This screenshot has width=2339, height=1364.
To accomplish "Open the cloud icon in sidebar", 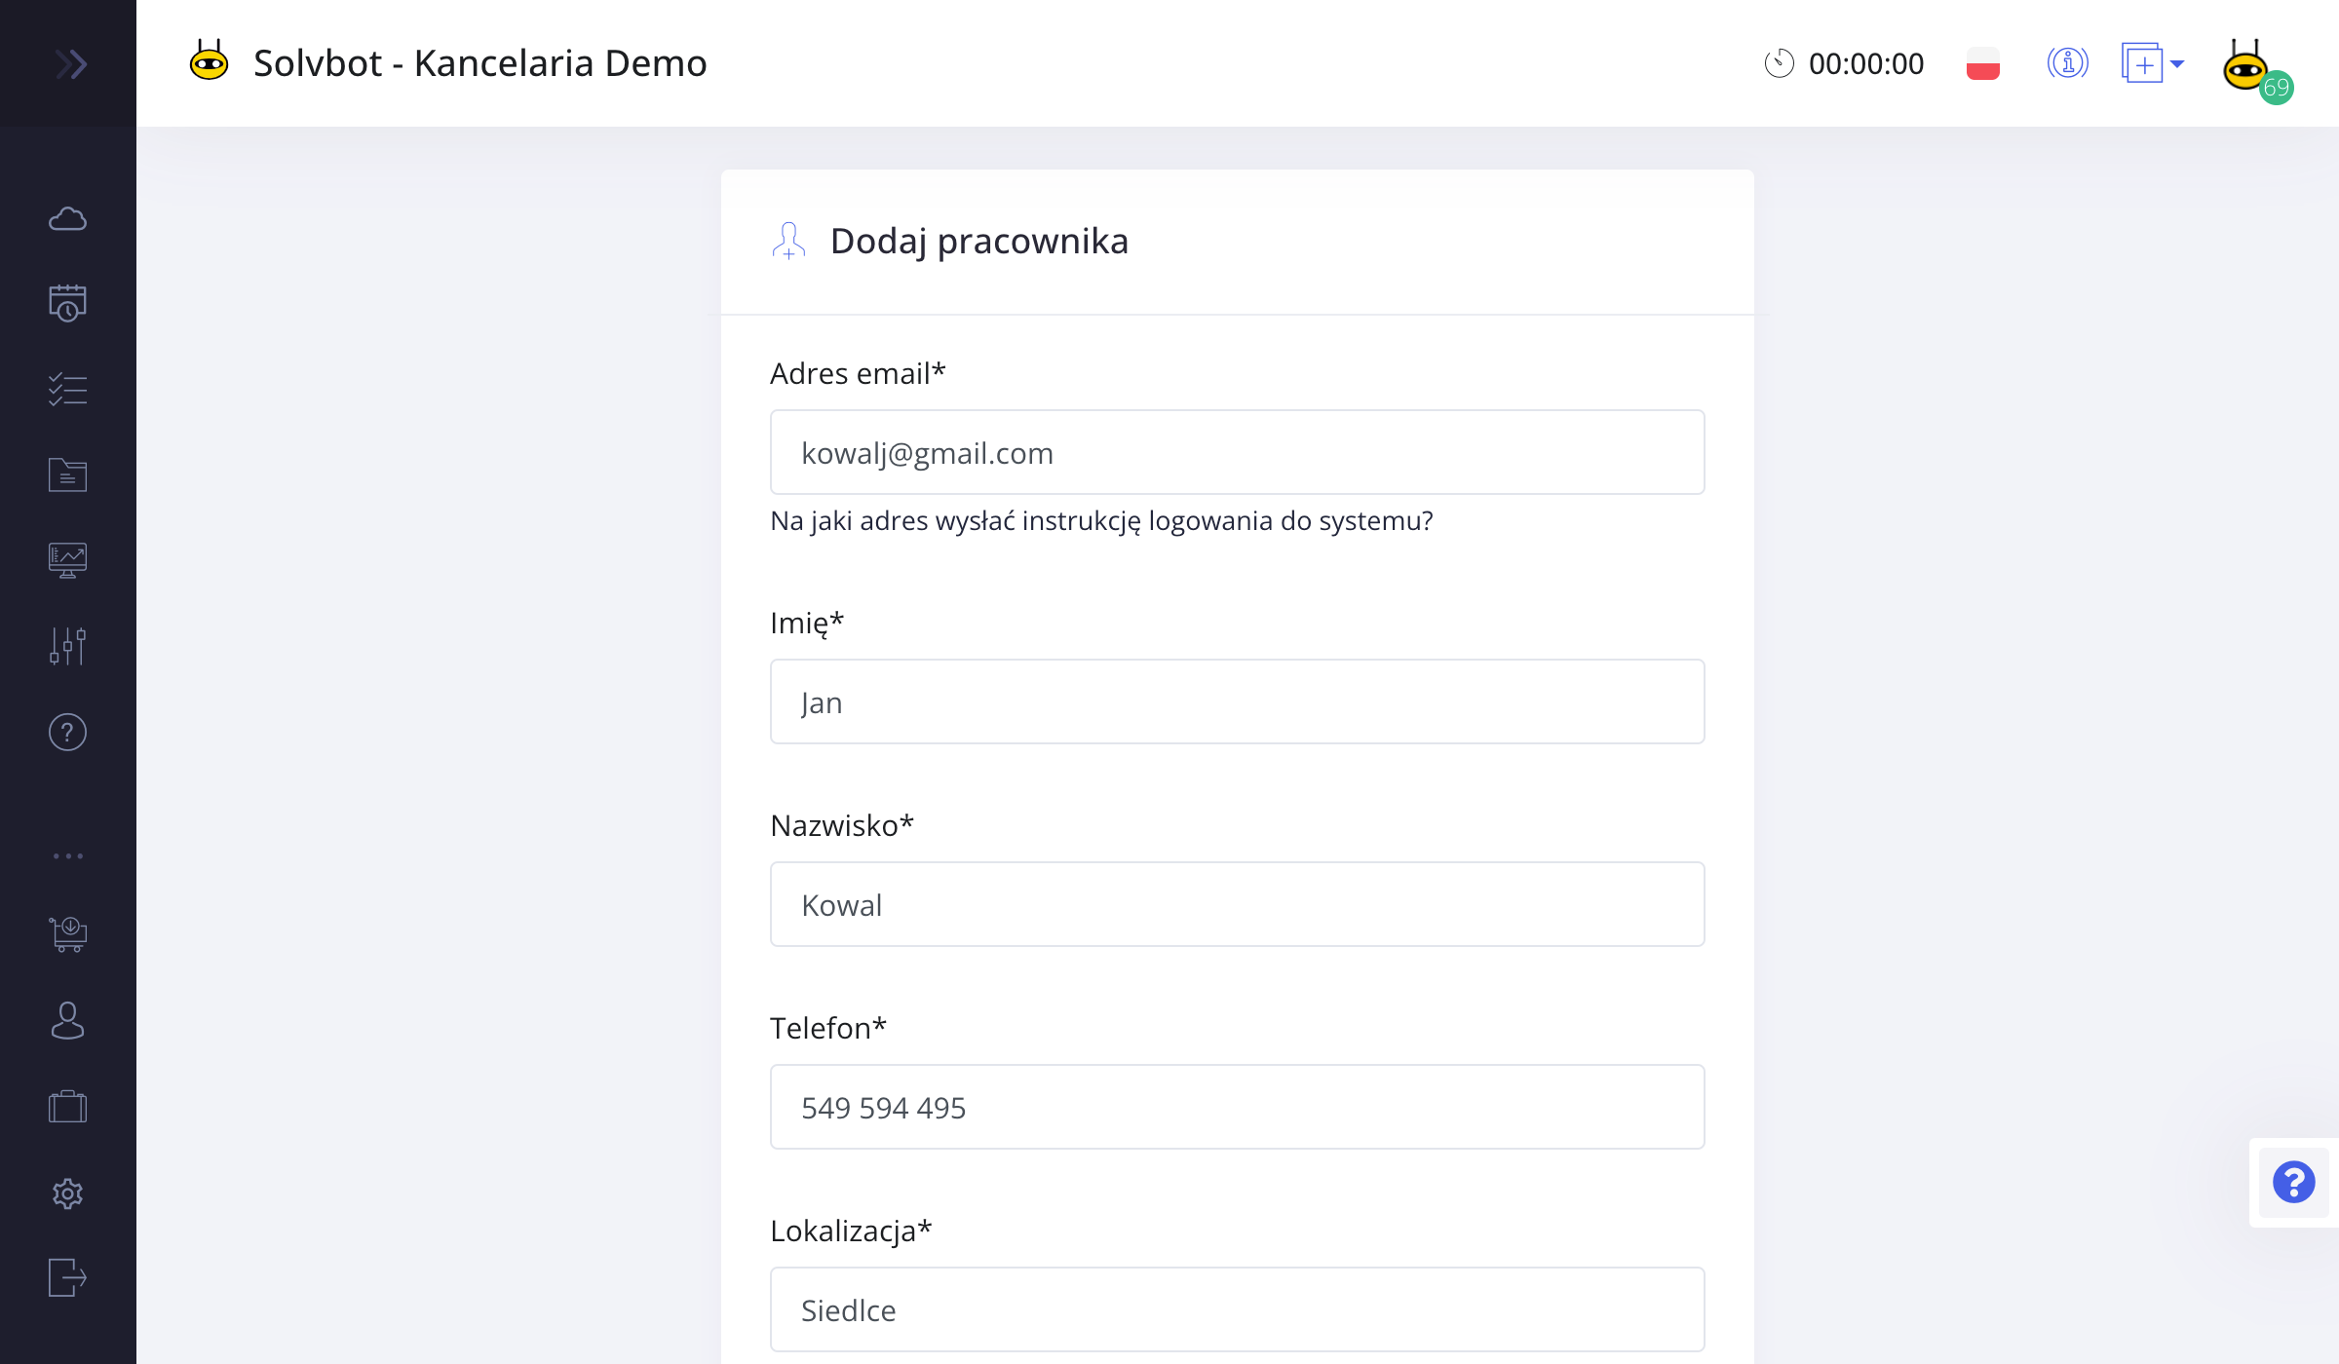I will 67,218.
